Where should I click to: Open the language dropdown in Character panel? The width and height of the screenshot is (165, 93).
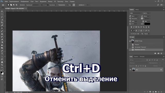click(135, 34)
